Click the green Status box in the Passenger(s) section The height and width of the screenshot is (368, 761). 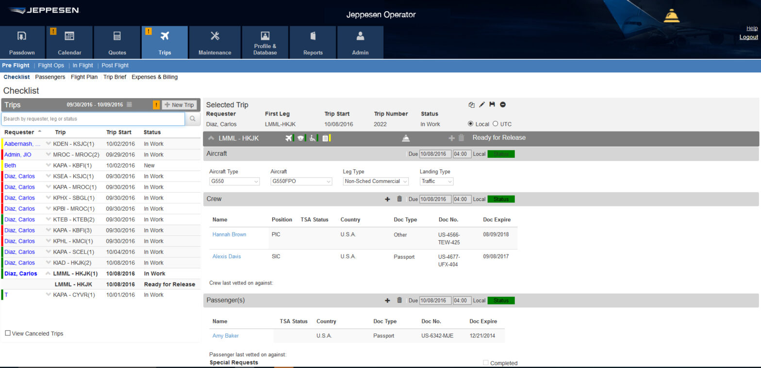coord(501,301)
